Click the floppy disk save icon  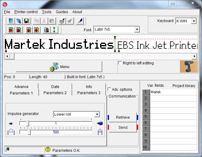pyautogui.click(x=26, y=21)
